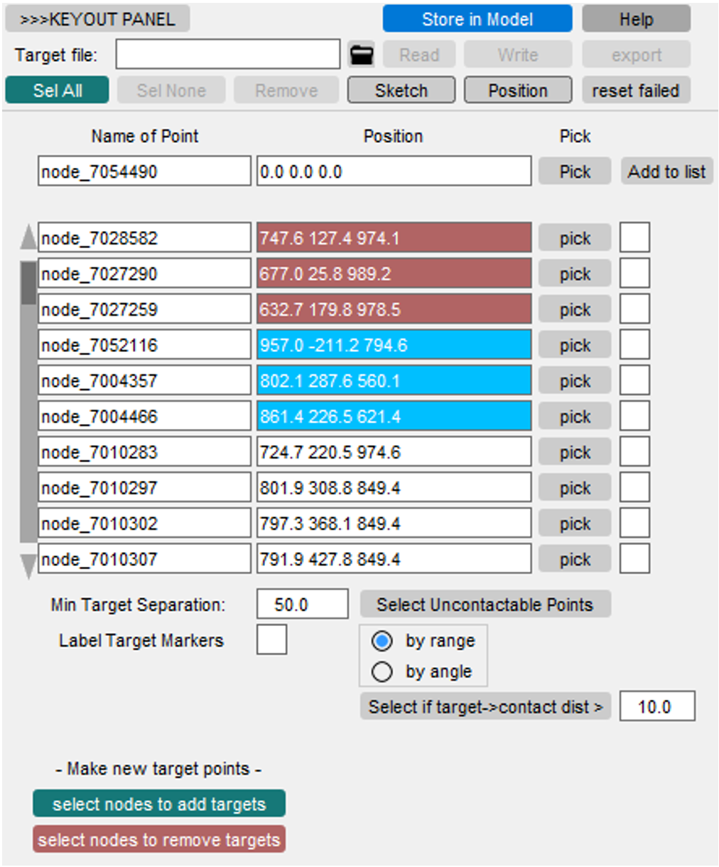Tick the checkbox for node_7004357
This screenshot has height=867, width=719.
coord(634,380)
